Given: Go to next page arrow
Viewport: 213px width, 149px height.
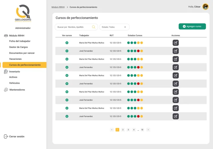Looking at the screenshot, I should pyautogui.click(x=148, y=130).
